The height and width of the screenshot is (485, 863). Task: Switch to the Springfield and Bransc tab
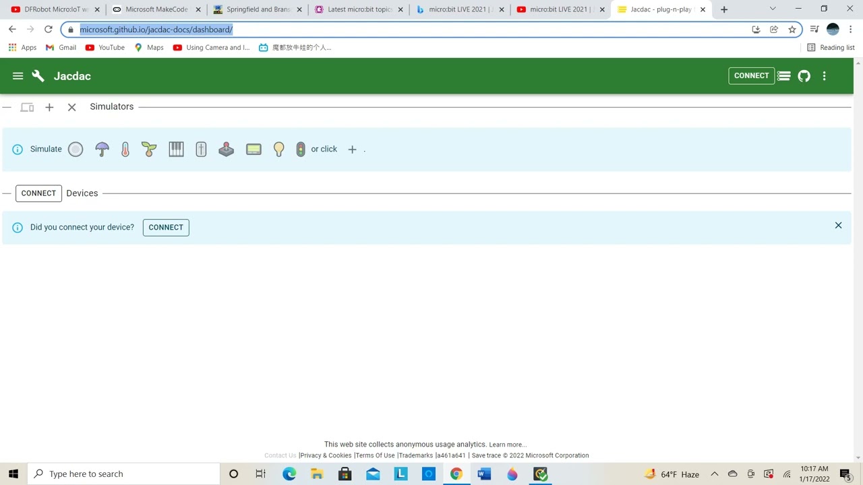click(x=257, y=9)
